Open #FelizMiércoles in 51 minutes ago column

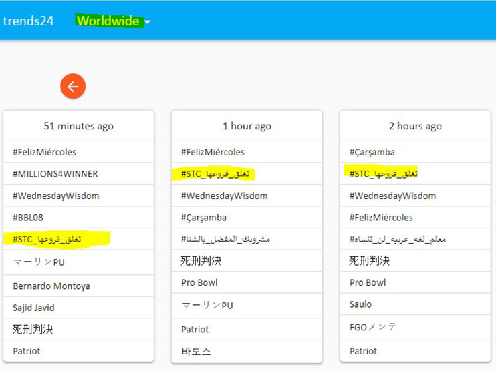point(44,152)
